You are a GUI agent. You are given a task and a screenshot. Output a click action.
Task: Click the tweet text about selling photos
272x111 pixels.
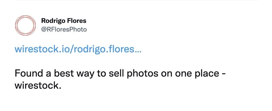tap(120, 79)
